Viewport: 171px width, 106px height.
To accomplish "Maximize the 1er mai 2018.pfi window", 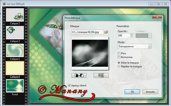I will pos(158,4).
